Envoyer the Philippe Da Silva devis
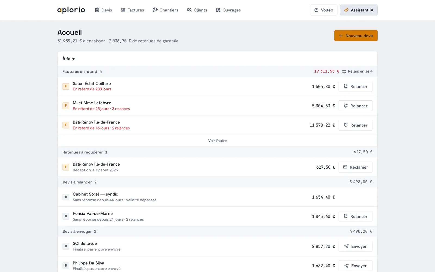 [x=355, y=266]
